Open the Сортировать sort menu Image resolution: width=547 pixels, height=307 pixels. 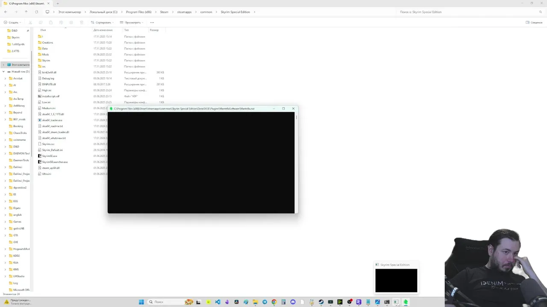[x=102, y=23]
